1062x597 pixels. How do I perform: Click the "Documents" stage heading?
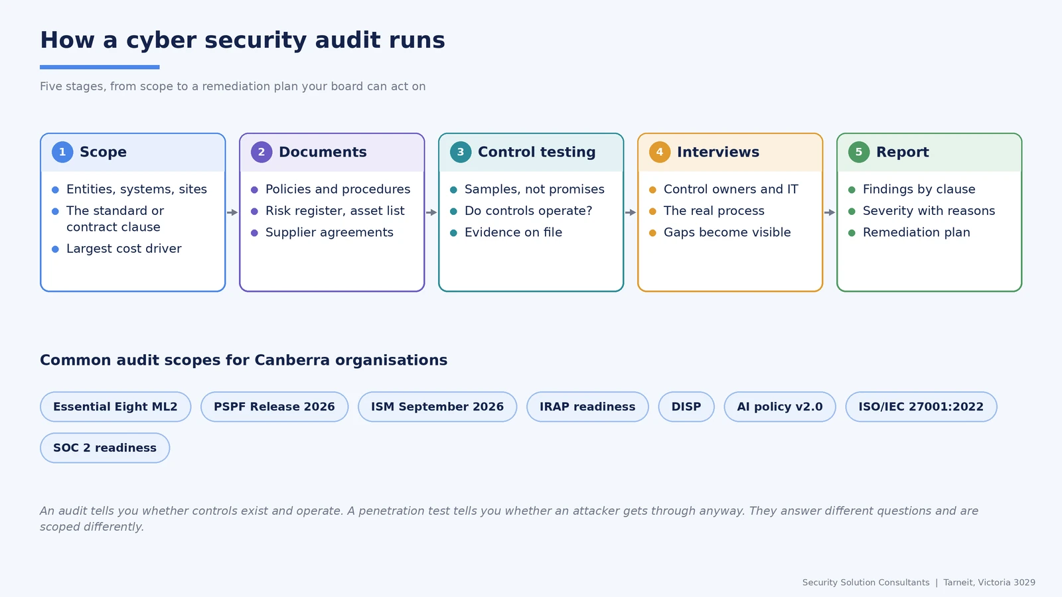323,152
